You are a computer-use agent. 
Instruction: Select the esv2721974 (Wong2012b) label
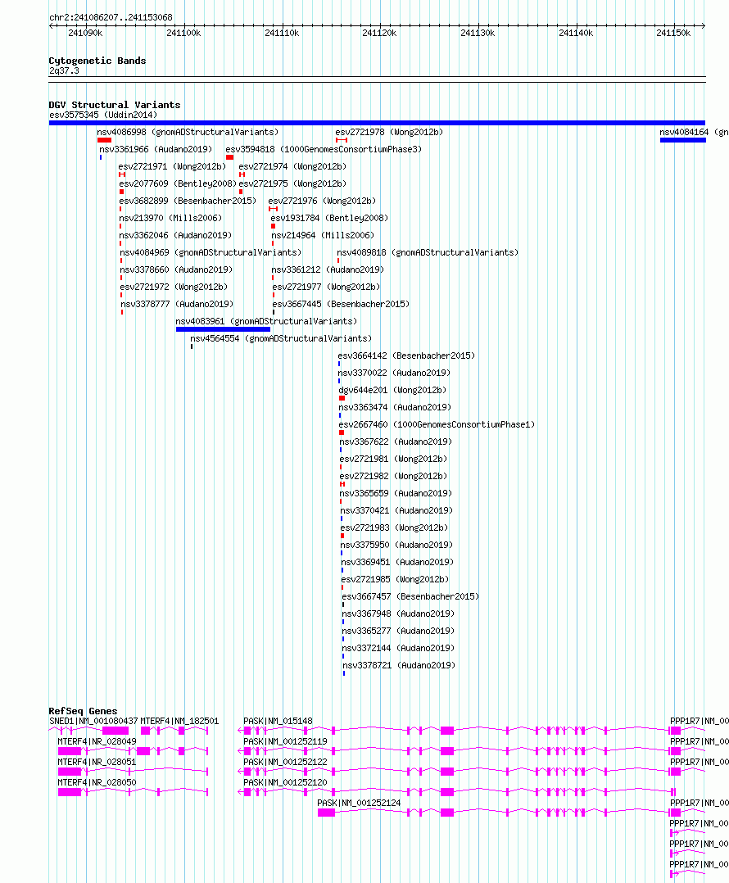click(292, 167)
